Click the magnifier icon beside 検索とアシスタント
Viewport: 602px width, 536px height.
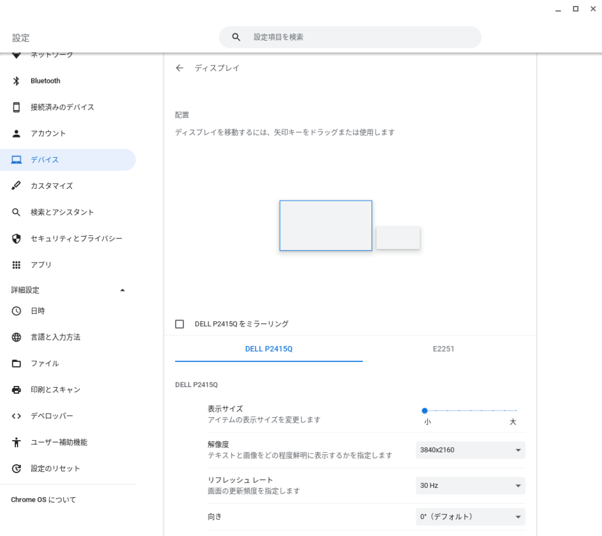(x=16, y=212)
